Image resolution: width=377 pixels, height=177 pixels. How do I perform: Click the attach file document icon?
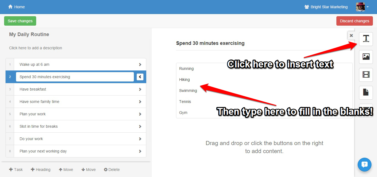(366, 92)
